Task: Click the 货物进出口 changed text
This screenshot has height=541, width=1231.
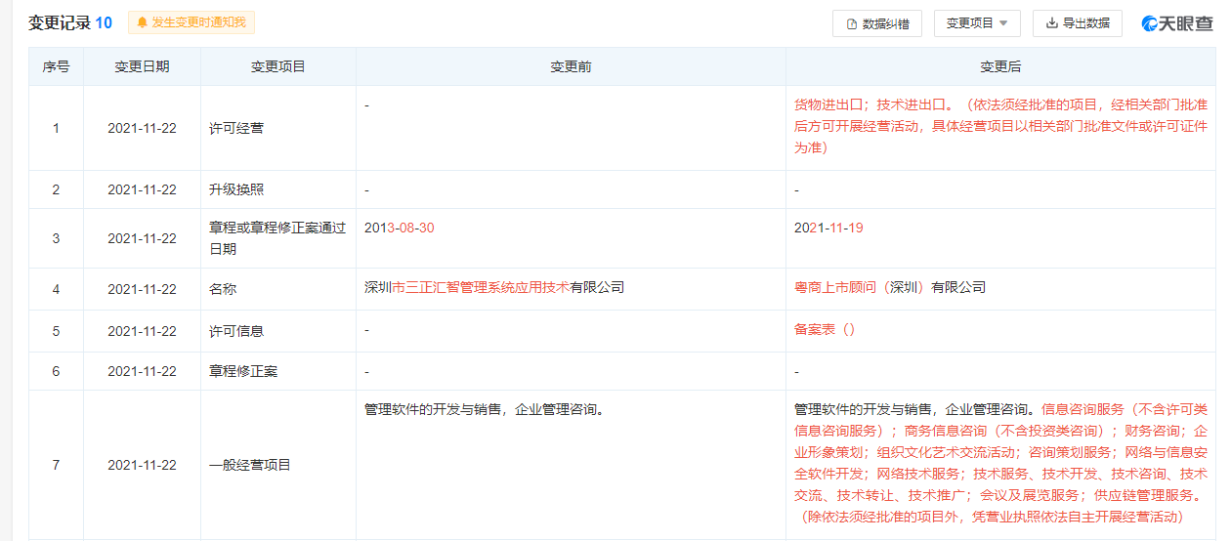Action: [x=828, y=104]
